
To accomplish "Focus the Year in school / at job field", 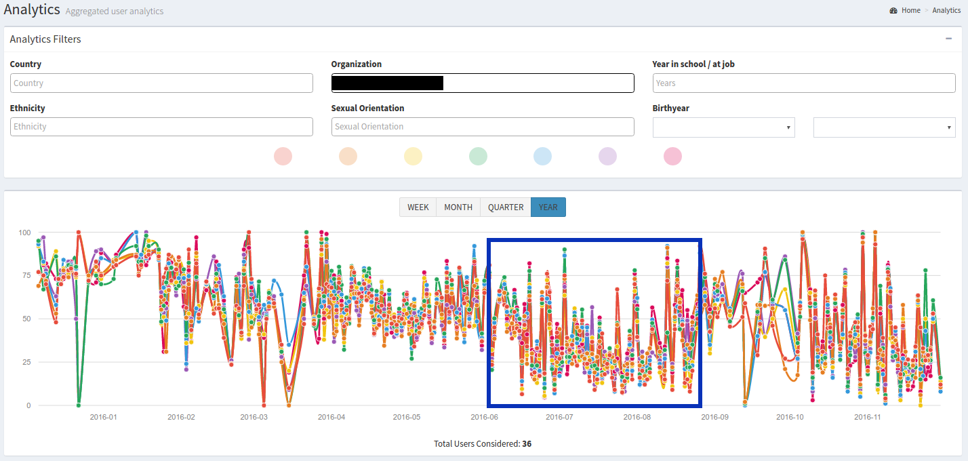I will [804, 83].
